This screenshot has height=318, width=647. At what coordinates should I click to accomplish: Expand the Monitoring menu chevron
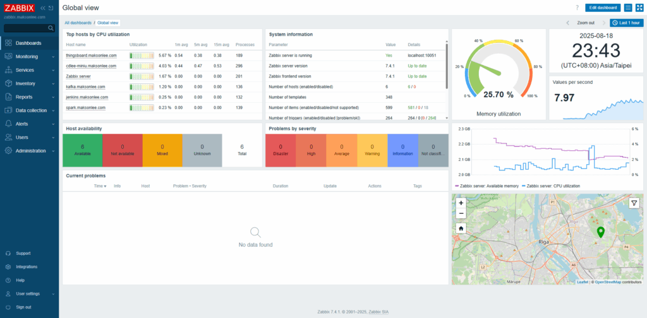(53, 57)
